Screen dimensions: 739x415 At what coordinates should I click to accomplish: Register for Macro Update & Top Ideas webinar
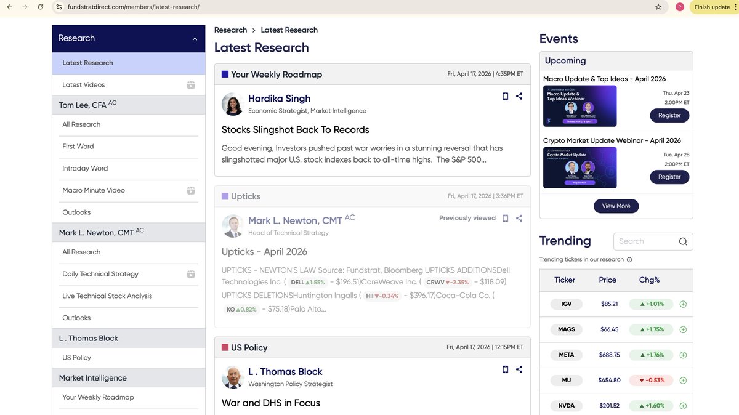[669, 115]
